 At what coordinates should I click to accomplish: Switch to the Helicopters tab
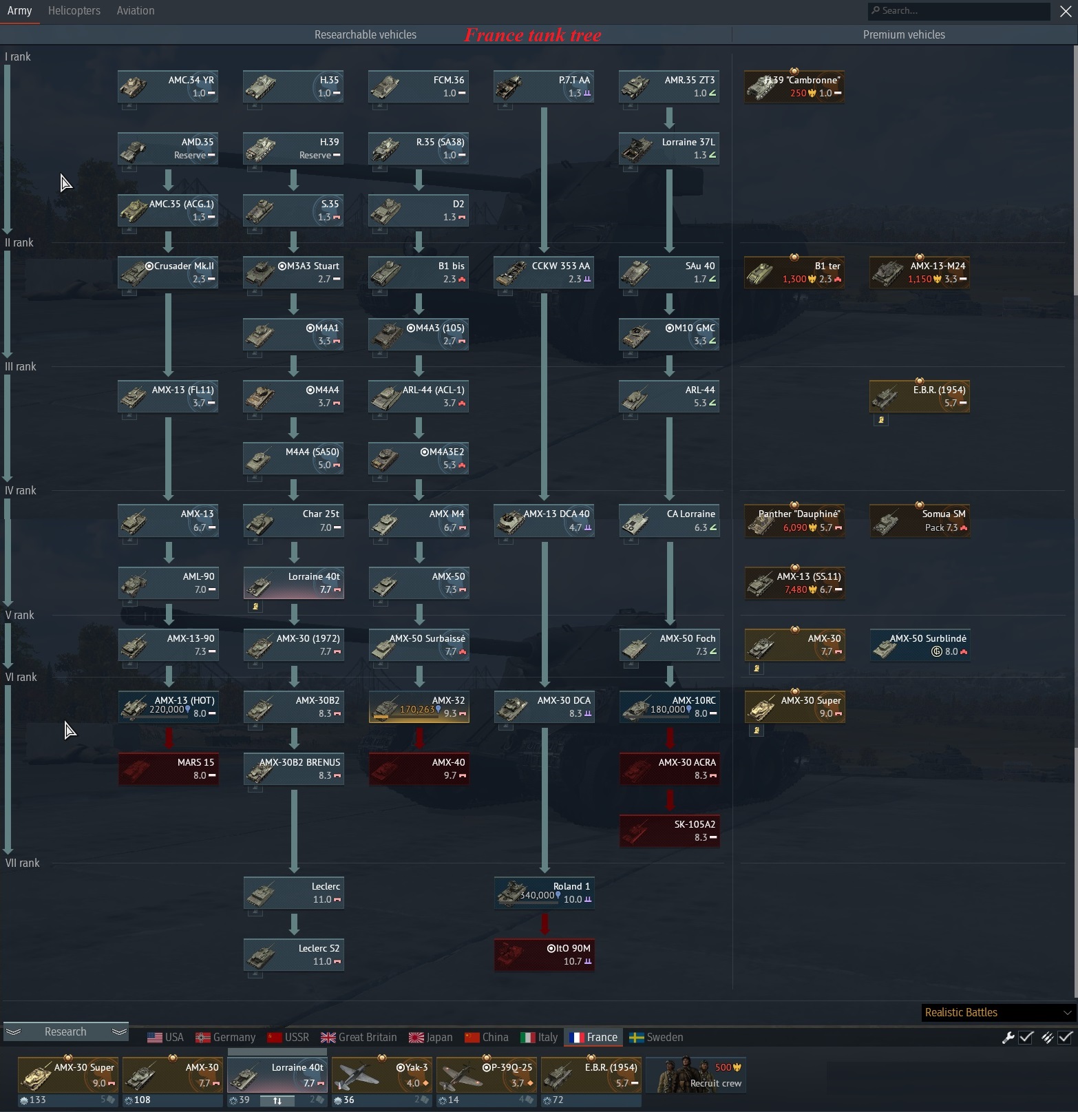(x=74, y=11)
